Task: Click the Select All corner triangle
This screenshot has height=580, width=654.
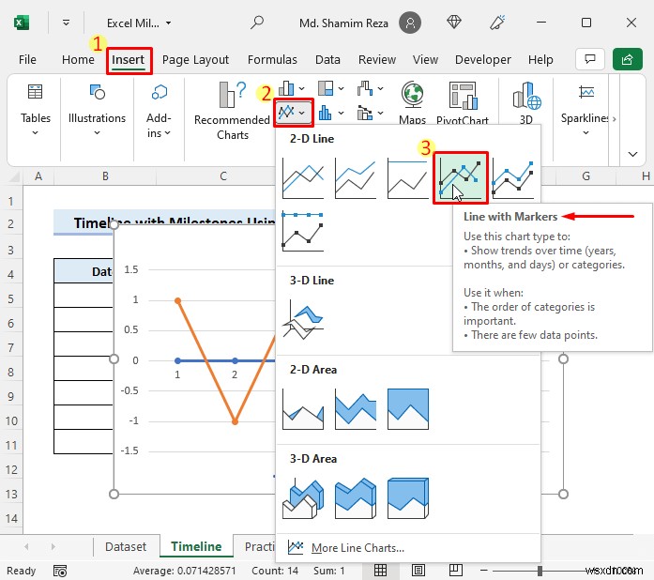Action: pos(13,177)
